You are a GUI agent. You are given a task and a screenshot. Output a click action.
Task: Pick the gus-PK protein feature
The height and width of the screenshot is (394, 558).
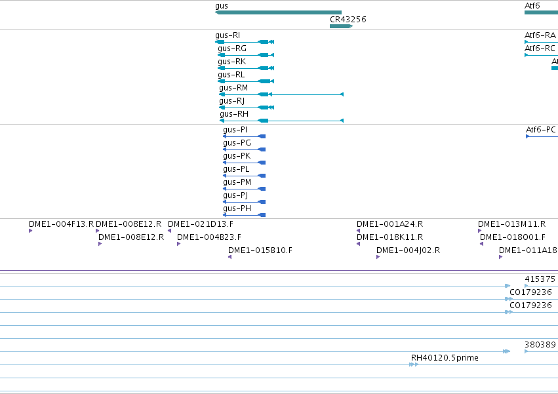point(244,163)
